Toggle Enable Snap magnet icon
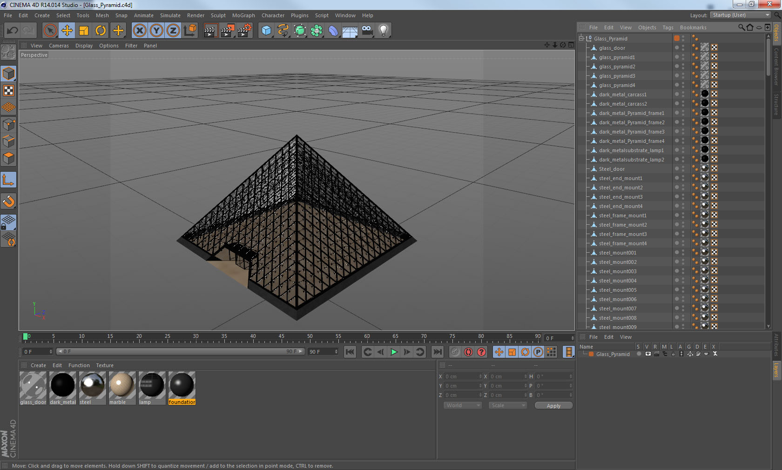This screenshot has width=782, height=470. [9, 201]
